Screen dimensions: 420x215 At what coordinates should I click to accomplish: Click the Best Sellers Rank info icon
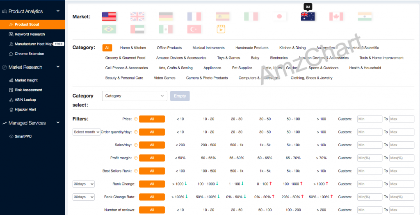(135, 171)
